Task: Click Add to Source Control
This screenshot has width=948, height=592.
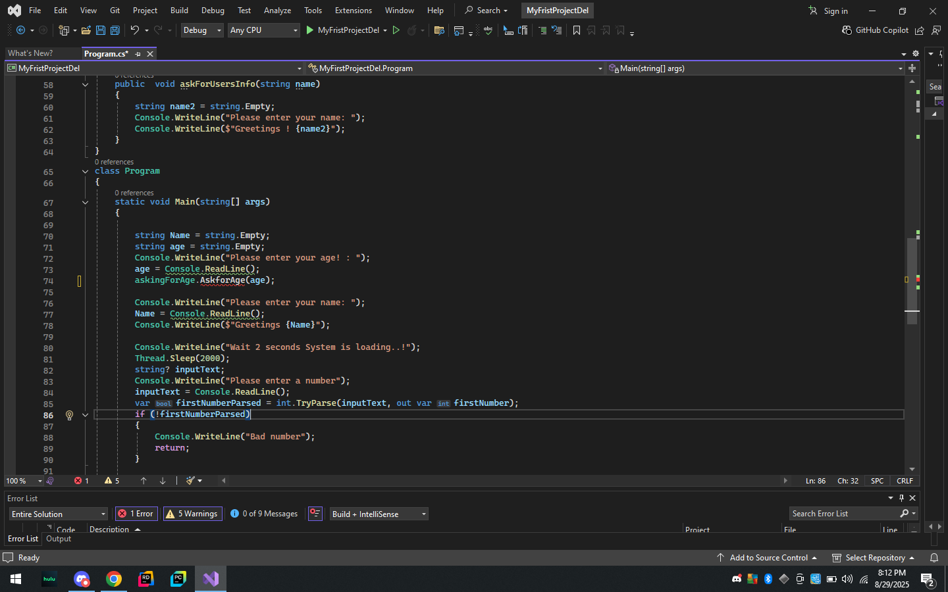Action: (768, 558)
